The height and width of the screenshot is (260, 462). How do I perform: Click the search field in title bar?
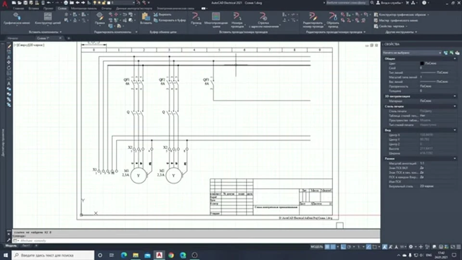click(x=347, y=3)
